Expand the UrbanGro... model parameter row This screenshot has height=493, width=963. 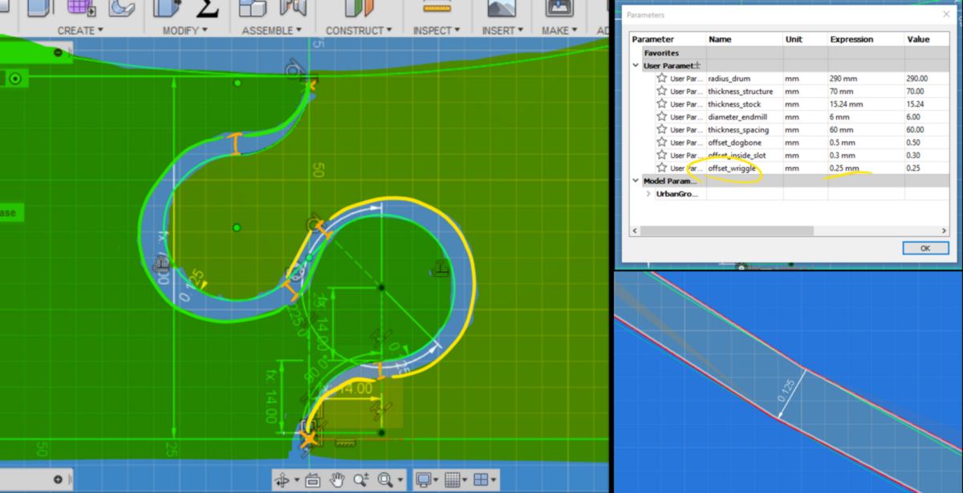point(648,194)
